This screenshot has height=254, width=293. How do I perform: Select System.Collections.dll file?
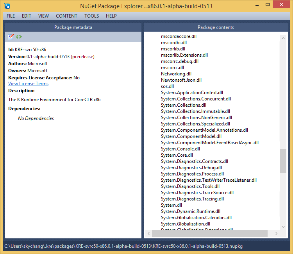(184, 105)
